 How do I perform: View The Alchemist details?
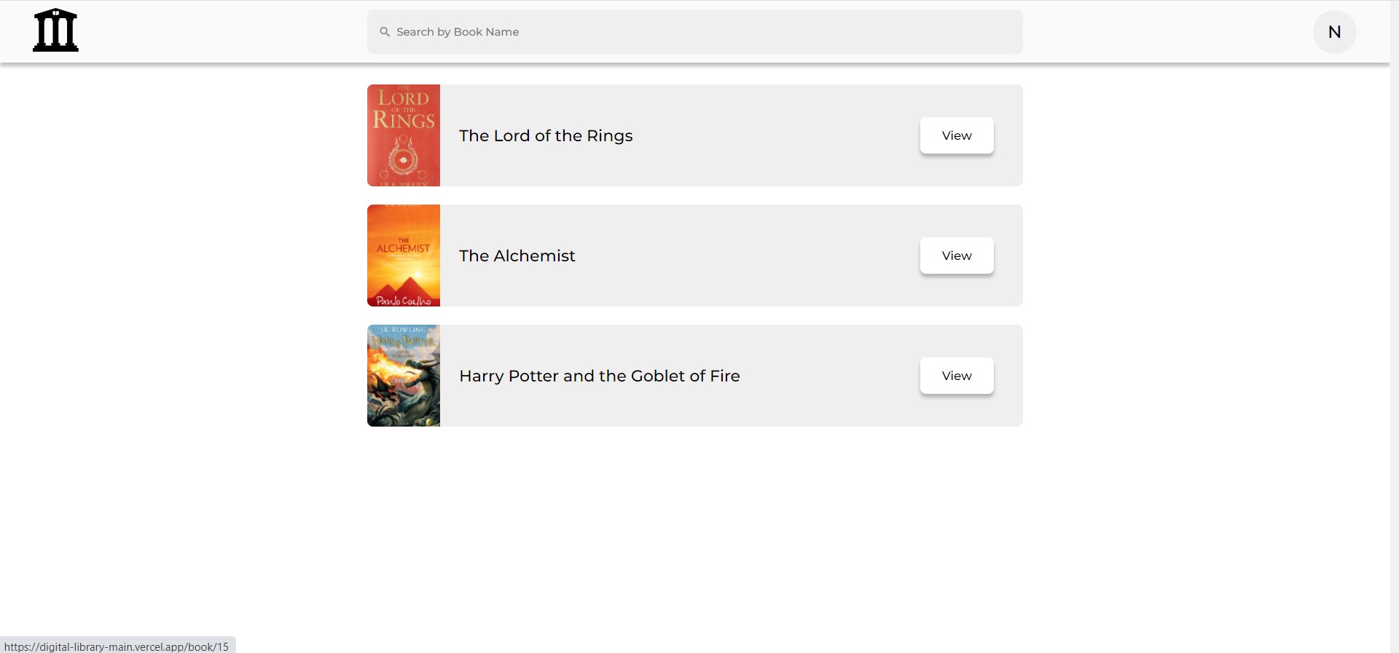click(955, 256)
